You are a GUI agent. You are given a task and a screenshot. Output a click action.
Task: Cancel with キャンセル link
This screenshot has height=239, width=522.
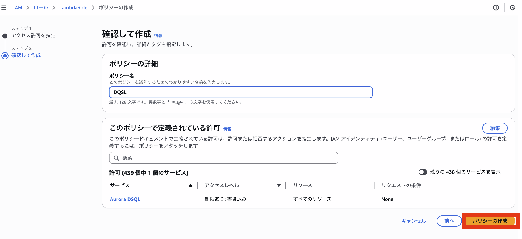tap(414, 221)
